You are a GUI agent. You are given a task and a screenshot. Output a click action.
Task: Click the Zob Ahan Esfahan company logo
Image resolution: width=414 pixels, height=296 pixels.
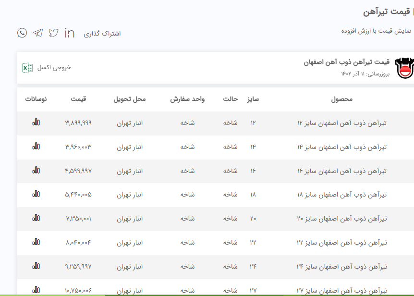(x=403, y=68)
